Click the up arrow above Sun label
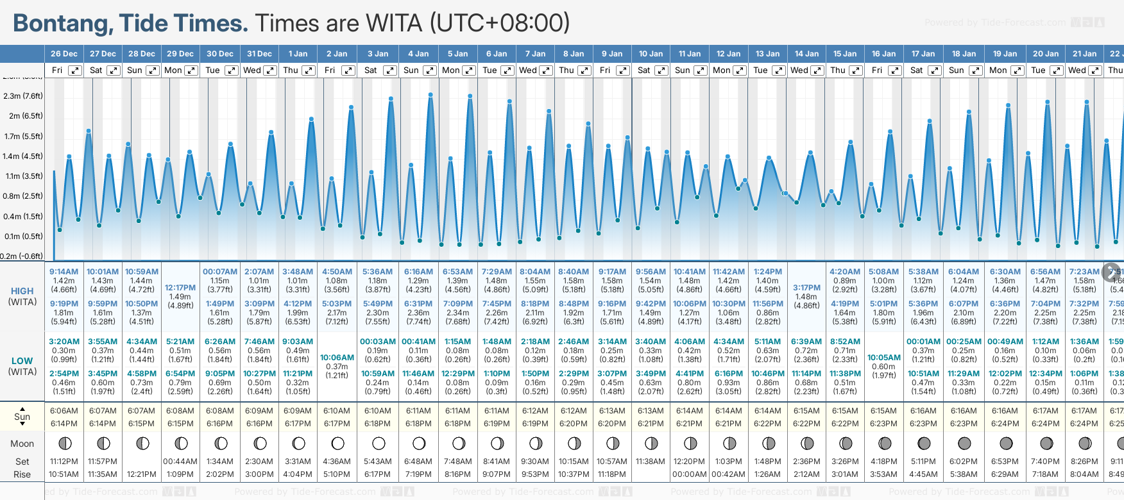 click(x=22, y=408)
